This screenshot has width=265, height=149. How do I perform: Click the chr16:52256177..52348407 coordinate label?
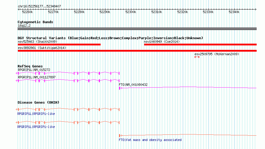(x=39, y=6)
